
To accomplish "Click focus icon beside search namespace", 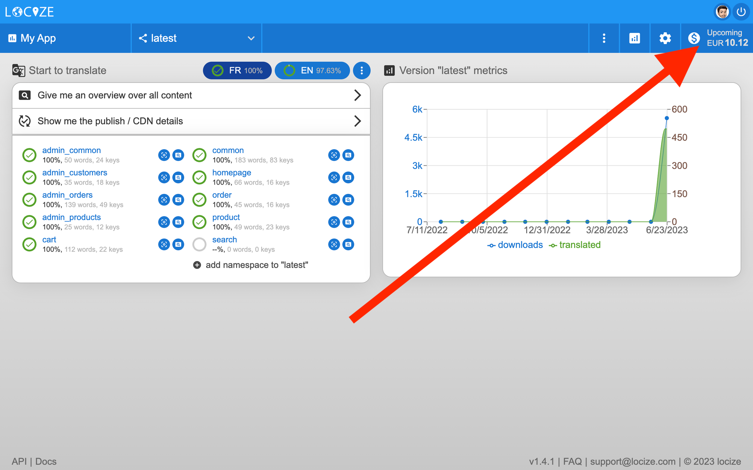I will coord(334,244).
